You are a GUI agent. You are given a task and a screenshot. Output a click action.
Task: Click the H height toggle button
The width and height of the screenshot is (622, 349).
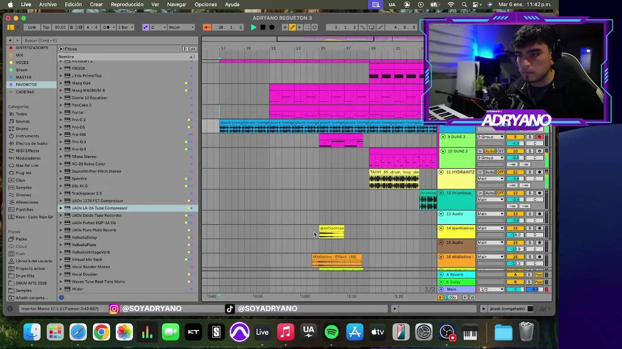pyautogui.click(x=465, y=297)
